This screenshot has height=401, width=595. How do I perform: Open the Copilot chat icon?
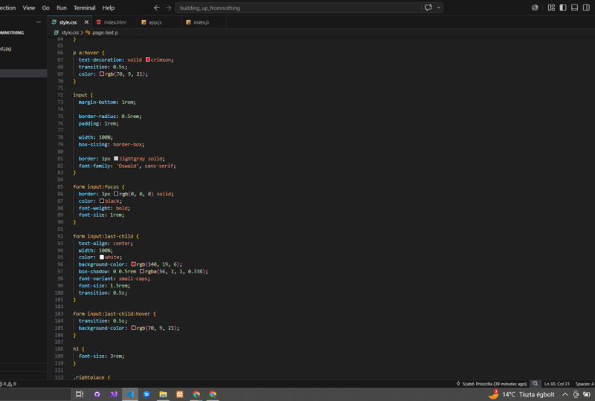[x=428, y=7]
